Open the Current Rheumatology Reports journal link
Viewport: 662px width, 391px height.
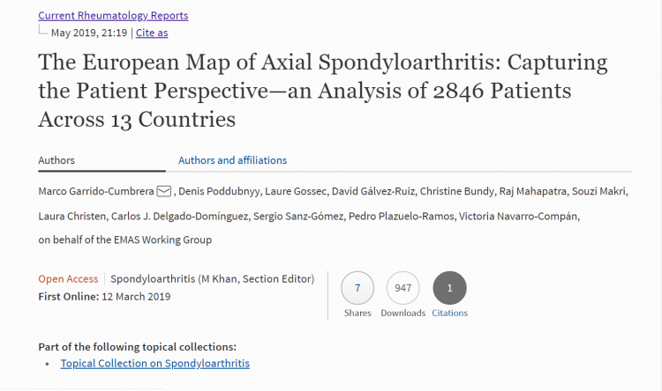[113, 15]
